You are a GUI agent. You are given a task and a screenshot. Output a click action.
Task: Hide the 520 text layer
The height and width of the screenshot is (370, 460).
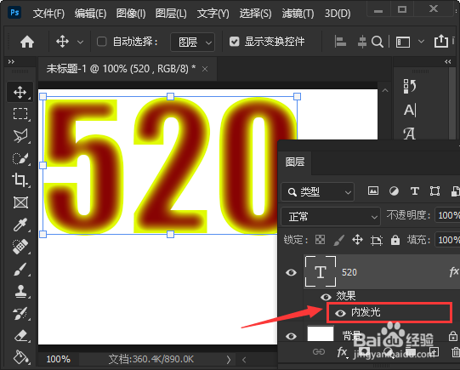pos(291,272)
